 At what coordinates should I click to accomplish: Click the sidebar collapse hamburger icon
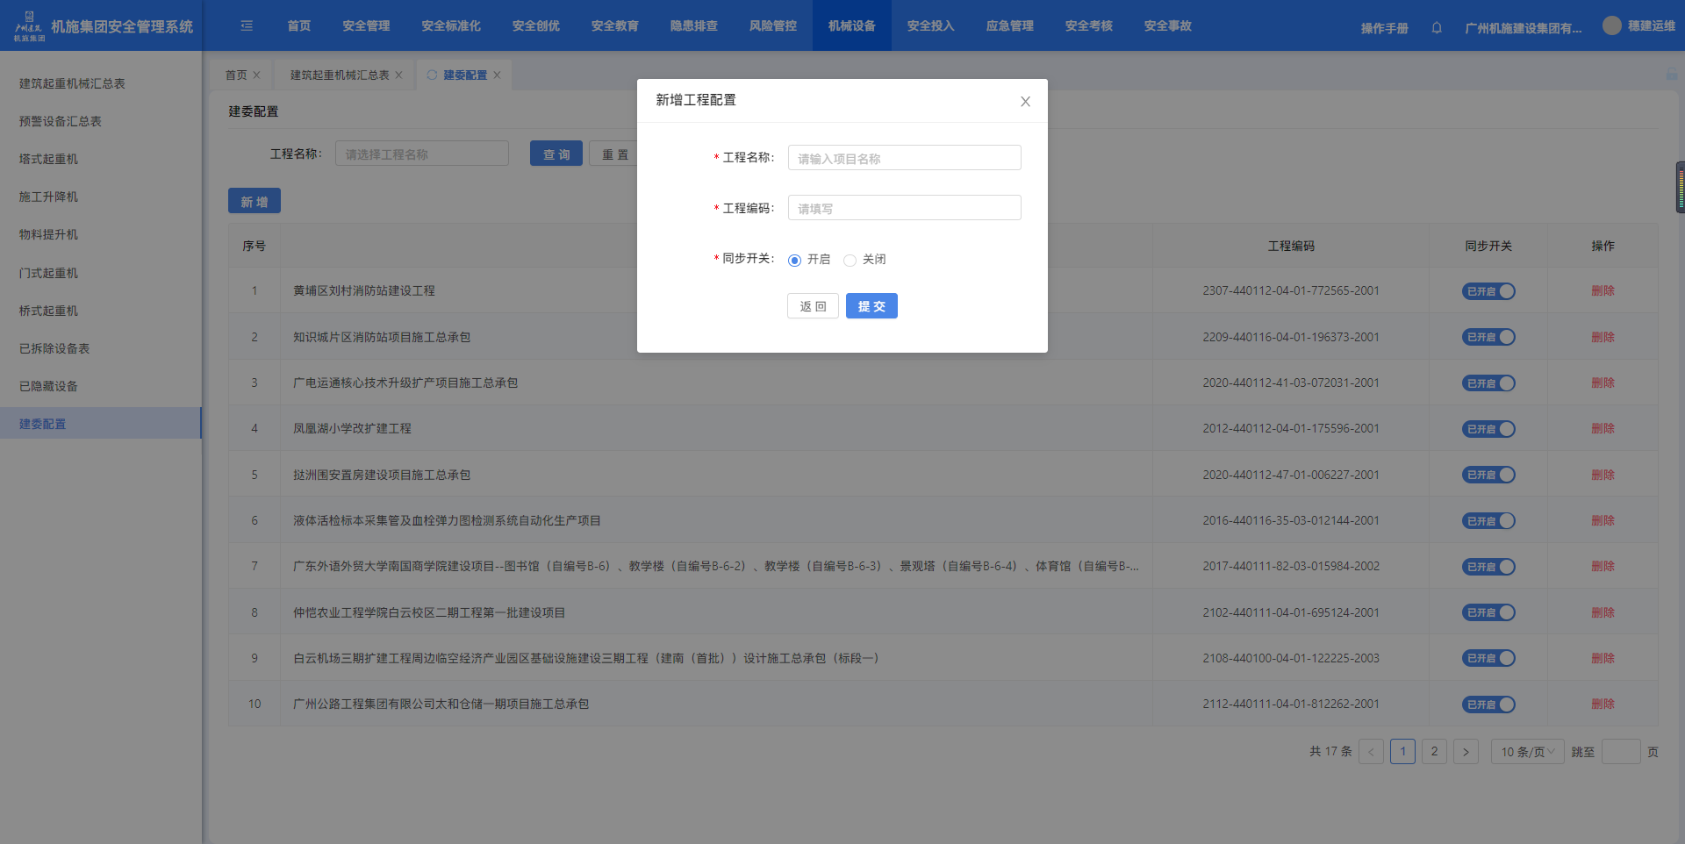(x=247, y=26)
